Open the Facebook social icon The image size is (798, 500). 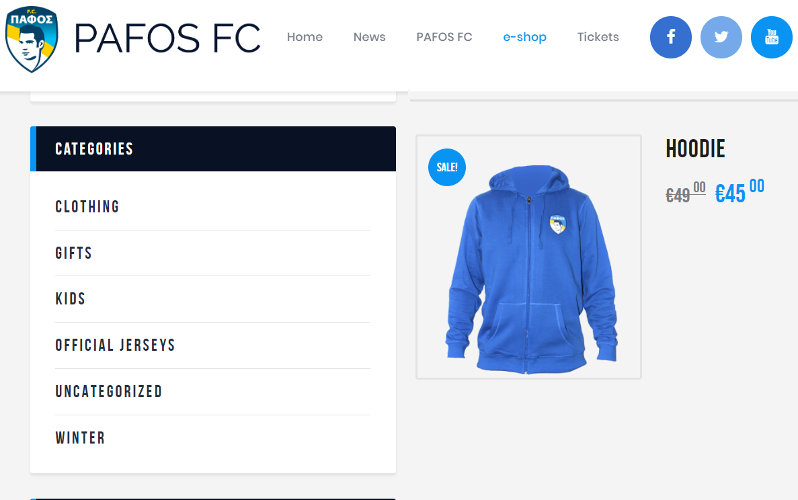(670, 38)
